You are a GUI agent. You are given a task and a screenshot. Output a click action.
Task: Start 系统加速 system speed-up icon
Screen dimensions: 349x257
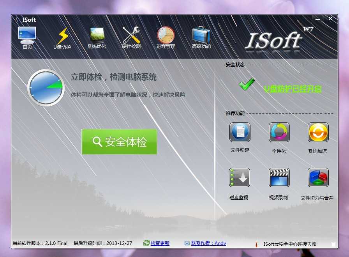click(318, 132)
